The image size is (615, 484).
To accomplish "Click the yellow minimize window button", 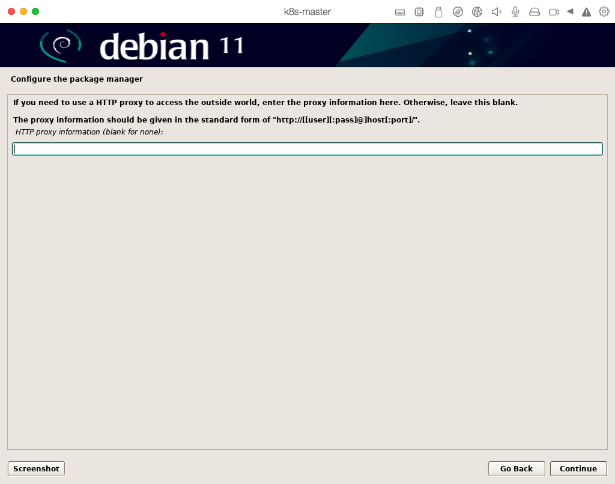I will (x=23, y=11).
